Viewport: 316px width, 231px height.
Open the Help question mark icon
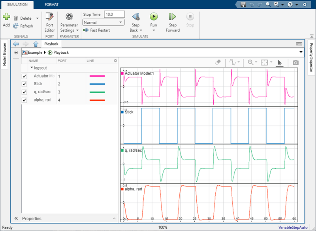pos(290,4)
